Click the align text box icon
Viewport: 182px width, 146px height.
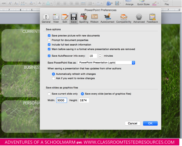[x=98, y=3]
